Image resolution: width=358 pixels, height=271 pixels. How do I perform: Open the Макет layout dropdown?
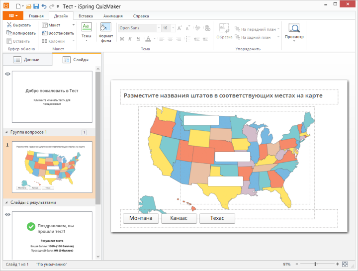(x=58, y=25)
